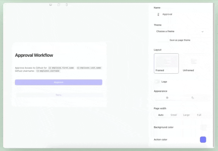Viewport: 218px width, 151px height.
Task: Select dark appearance moon icon
Action: [x=193, y=98]
